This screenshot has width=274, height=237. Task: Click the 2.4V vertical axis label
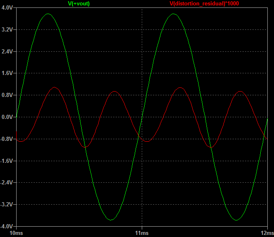pyautogui.click(x=7, y=51)
